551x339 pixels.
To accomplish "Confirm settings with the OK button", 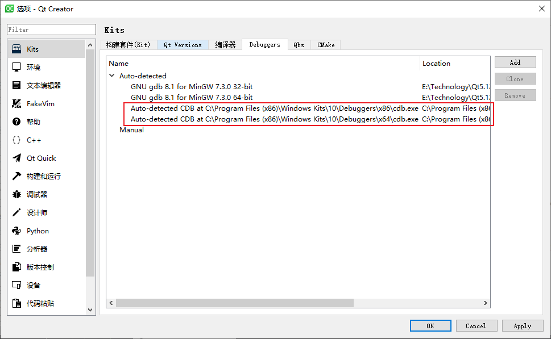I will click(x=430, y=326).
